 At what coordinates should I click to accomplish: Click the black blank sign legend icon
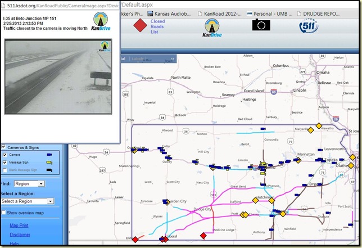click(49, 170)
